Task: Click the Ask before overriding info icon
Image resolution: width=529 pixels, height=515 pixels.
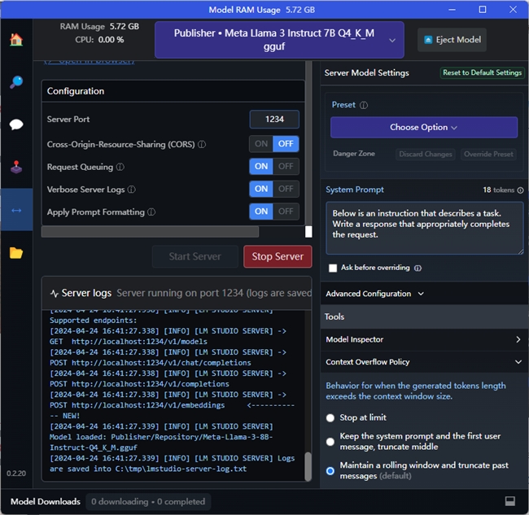Action: [418, 268]
